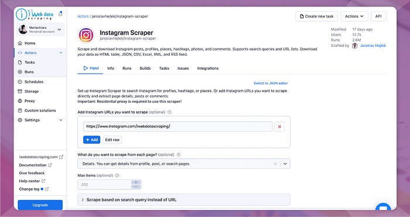Open Jaroslav Hejlek author link
This screenshot has width=410, height=217.
373,46
